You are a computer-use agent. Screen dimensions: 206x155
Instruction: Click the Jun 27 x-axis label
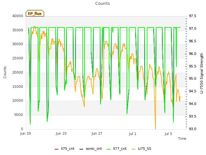(97, 133)
